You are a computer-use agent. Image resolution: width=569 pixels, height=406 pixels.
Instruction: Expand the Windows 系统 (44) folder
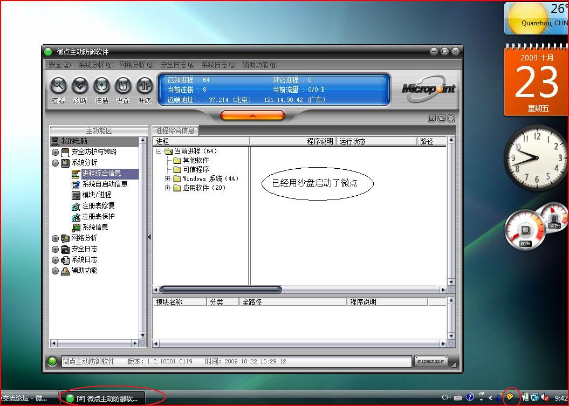coord(167,179)
